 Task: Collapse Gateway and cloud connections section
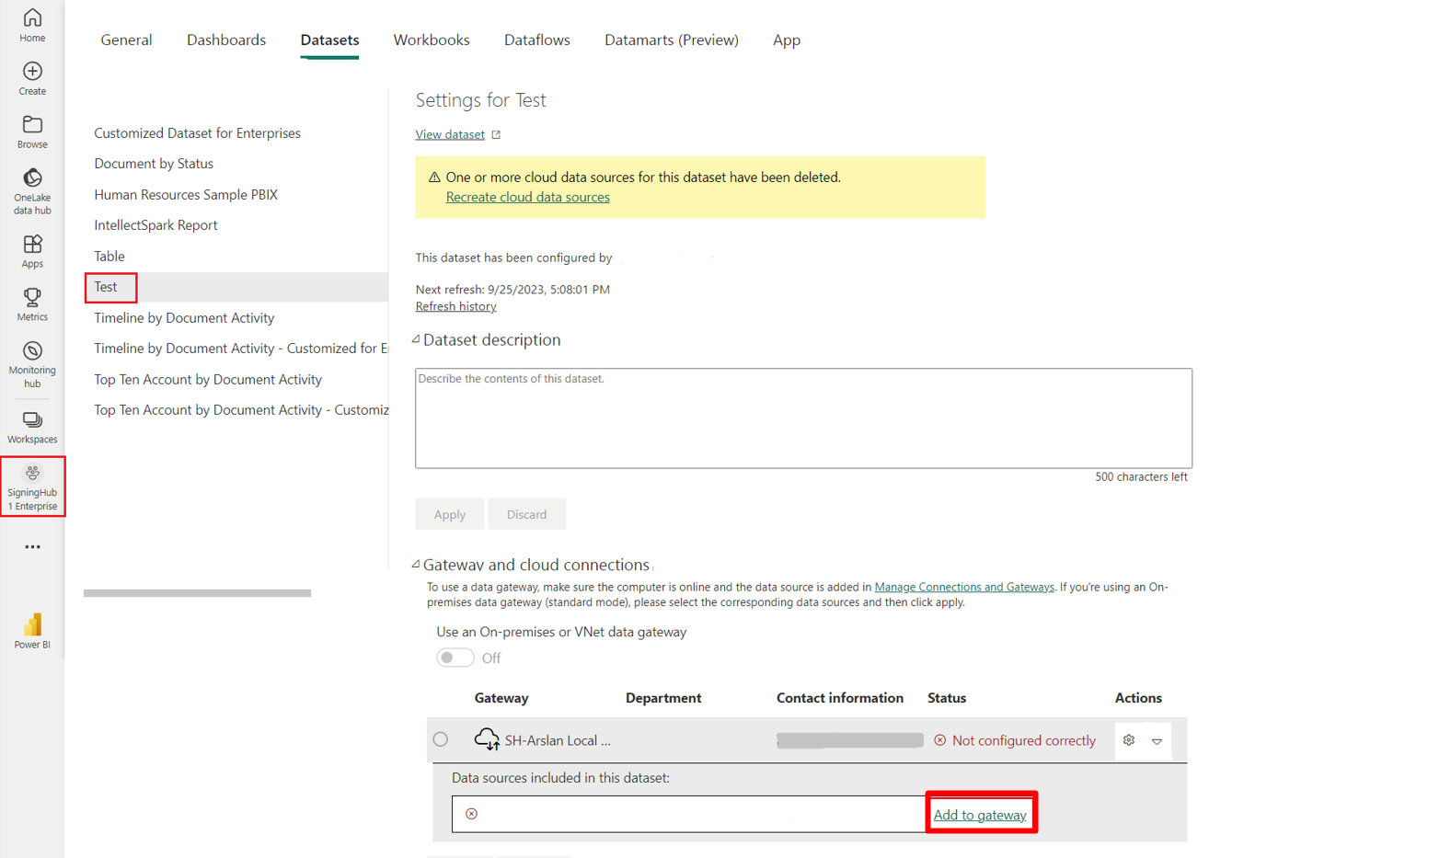click(x=416, y=565)
